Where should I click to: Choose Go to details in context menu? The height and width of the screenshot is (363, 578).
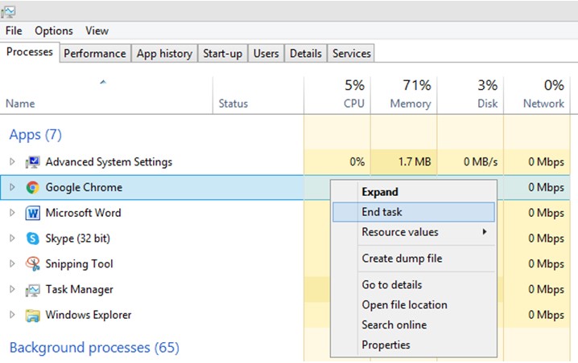pyautogui.click(x=414, y=284)
